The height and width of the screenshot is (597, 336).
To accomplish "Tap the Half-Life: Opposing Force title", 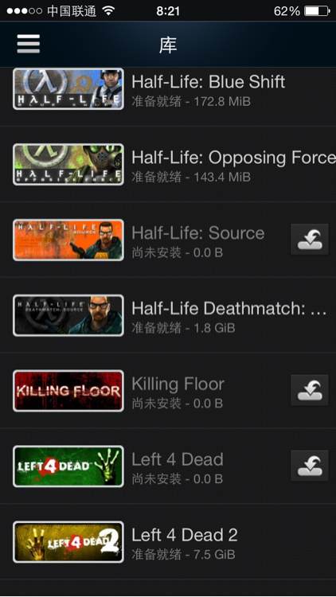I will (x=233, y=158).
